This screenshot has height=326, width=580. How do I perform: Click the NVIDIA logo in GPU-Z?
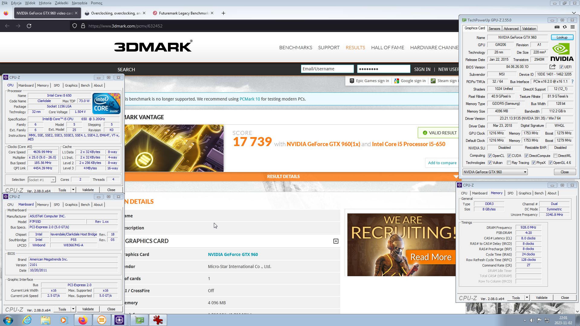point(562,52)
